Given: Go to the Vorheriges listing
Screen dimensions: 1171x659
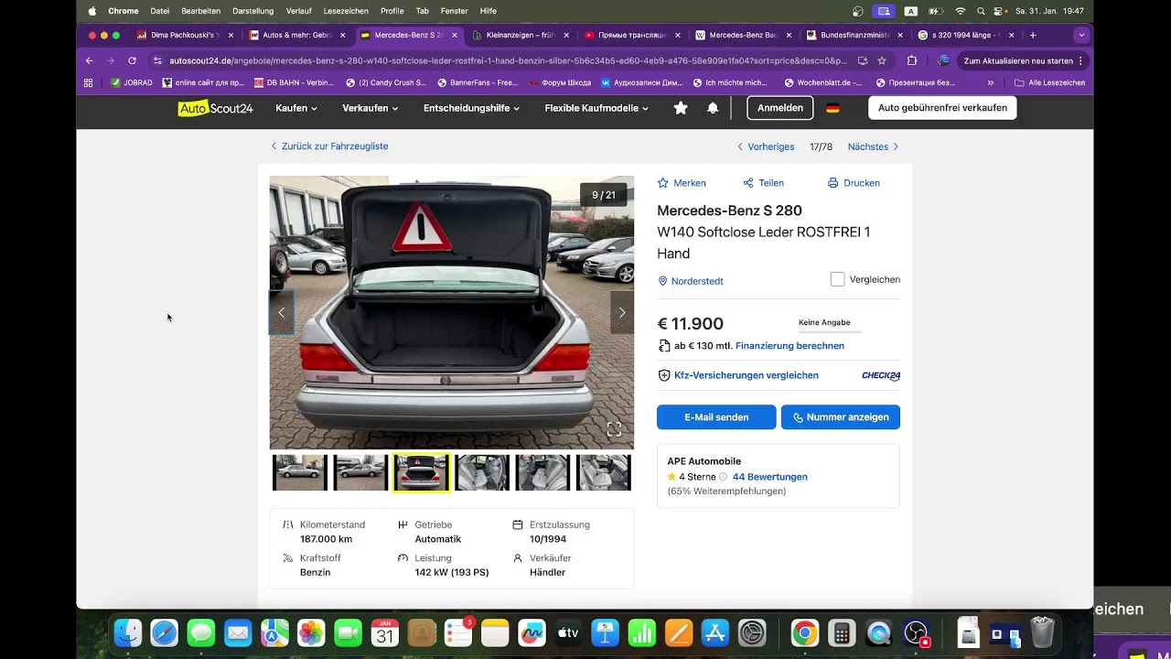Looking at the screenshot, I should point(766,146).
